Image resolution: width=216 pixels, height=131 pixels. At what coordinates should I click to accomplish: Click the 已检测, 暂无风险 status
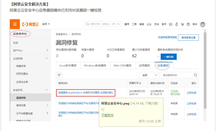[175, 93]
